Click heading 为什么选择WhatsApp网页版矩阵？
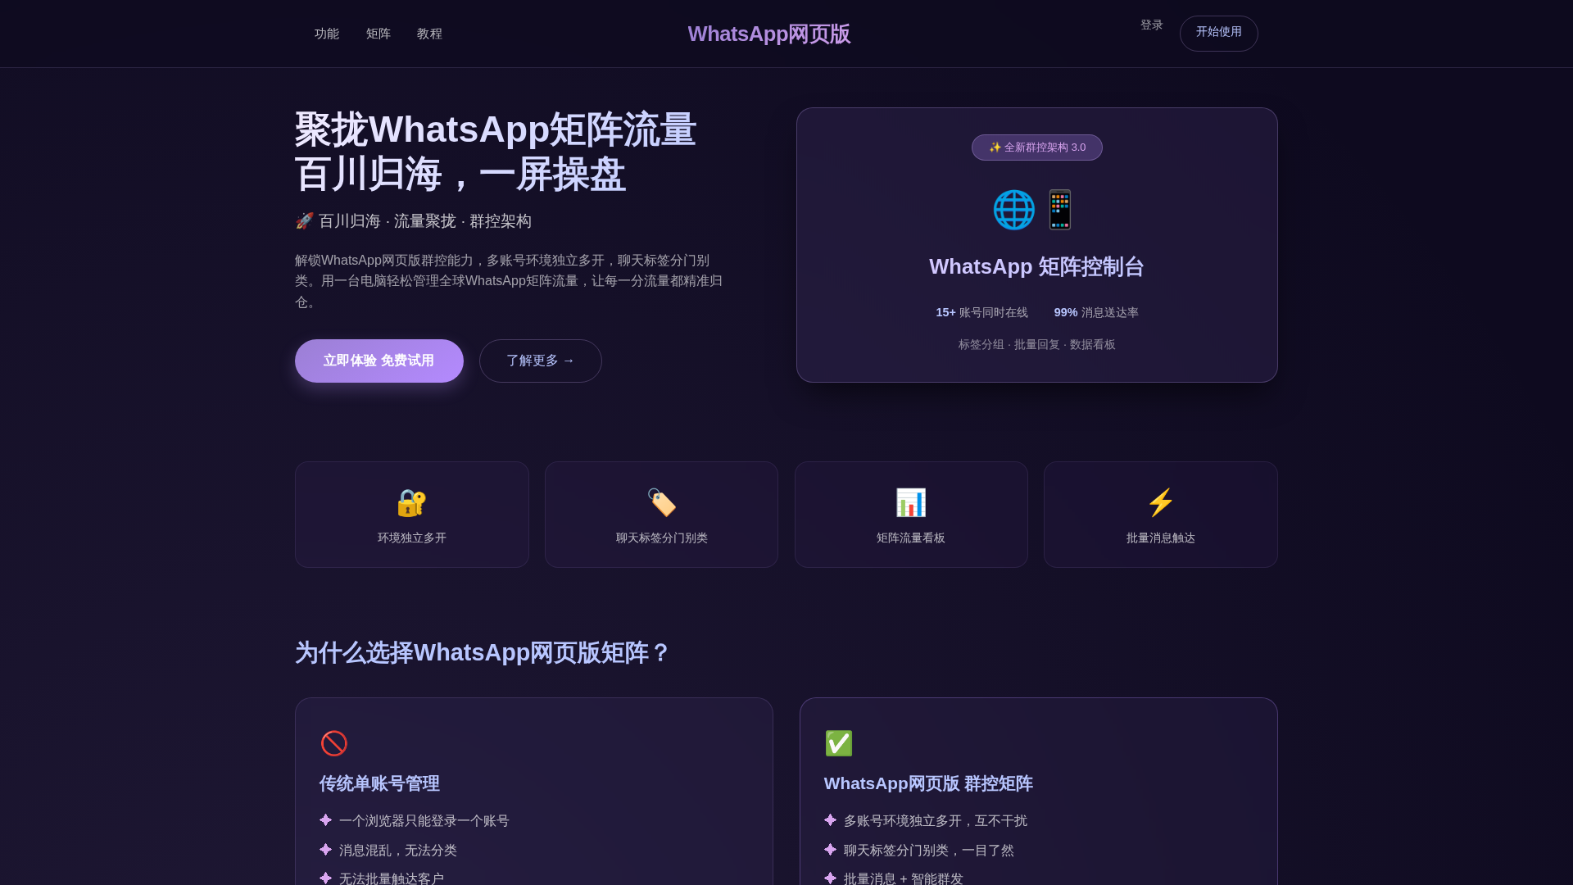This screenshot has width=1573, height=885. point(483,652)
